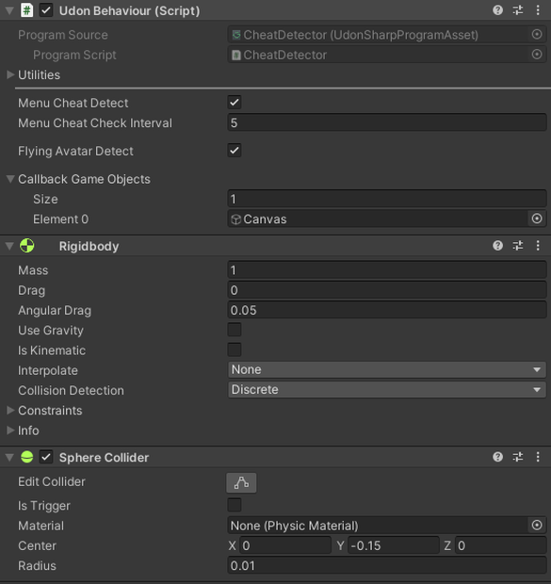
Task: Open object picker for collider Material
Action: click(x=537, y=526)
